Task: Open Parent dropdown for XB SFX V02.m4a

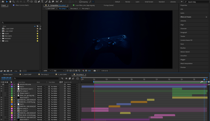Action: [72, 85]
